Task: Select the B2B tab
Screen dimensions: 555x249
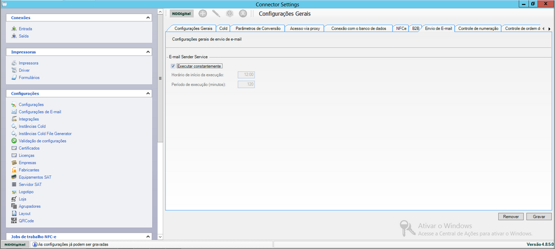Action: pyautogui.click(x=416, y=29)
